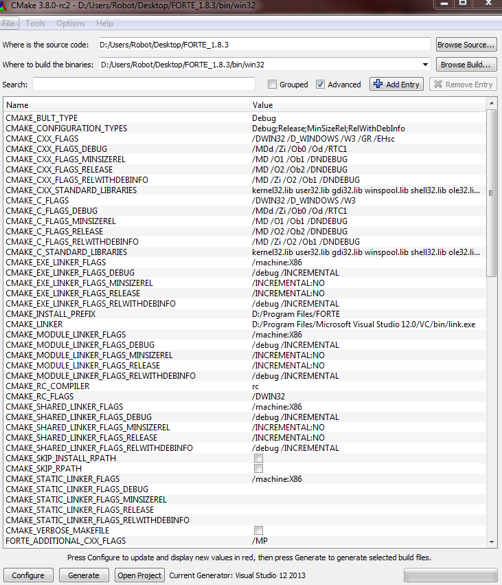502x585 pixels.
Task: Uncheck the Advanced checkbox
Action: pos(320,85)
